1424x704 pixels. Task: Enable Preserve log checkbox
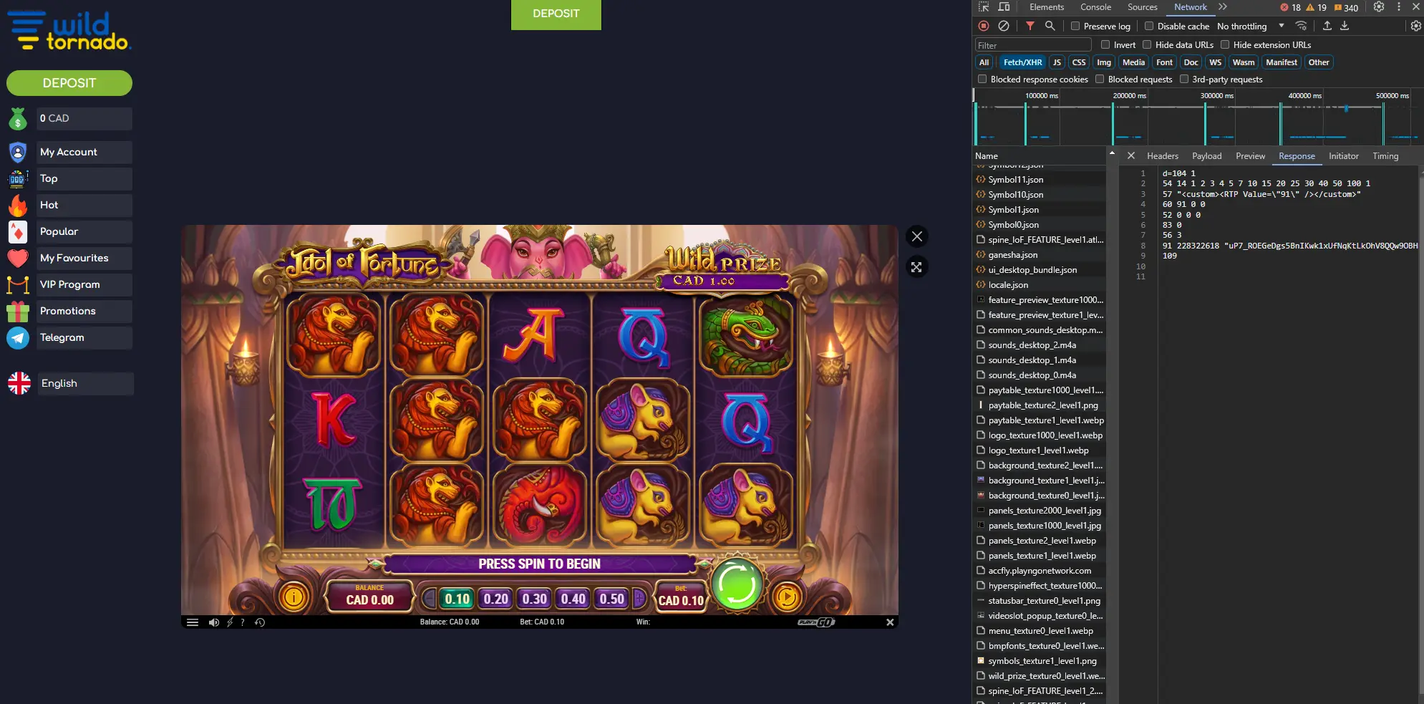pyautogui.click(x=1075, y=26)
